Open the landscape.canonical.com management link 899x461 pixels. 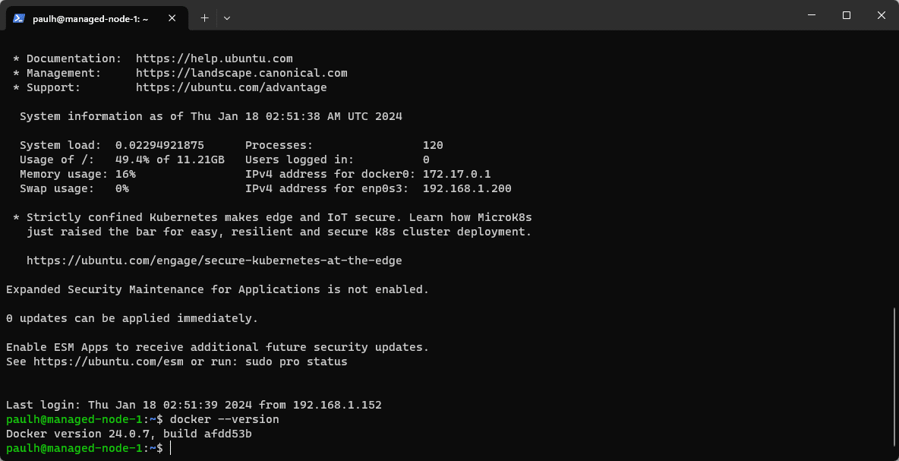coord(241,73)
